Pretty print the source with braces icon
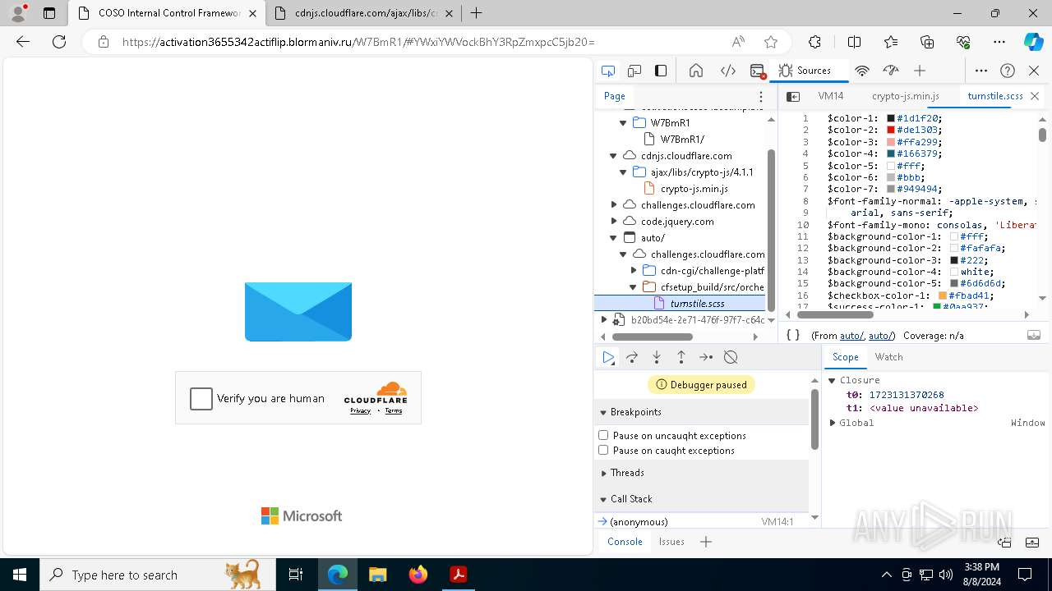 [x=793, y=335]
